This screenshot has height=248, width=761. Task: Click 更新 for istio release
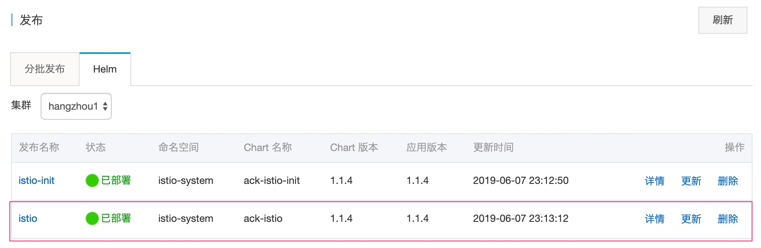click(691, 219)
